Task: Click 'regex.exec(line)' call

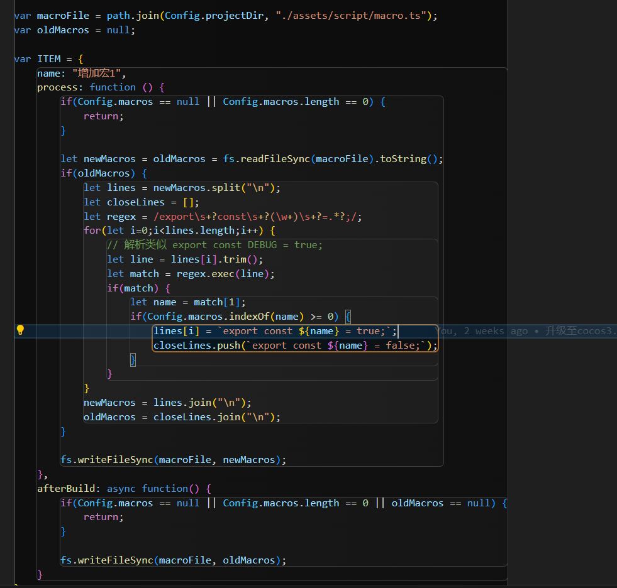Action: (223, 273)
